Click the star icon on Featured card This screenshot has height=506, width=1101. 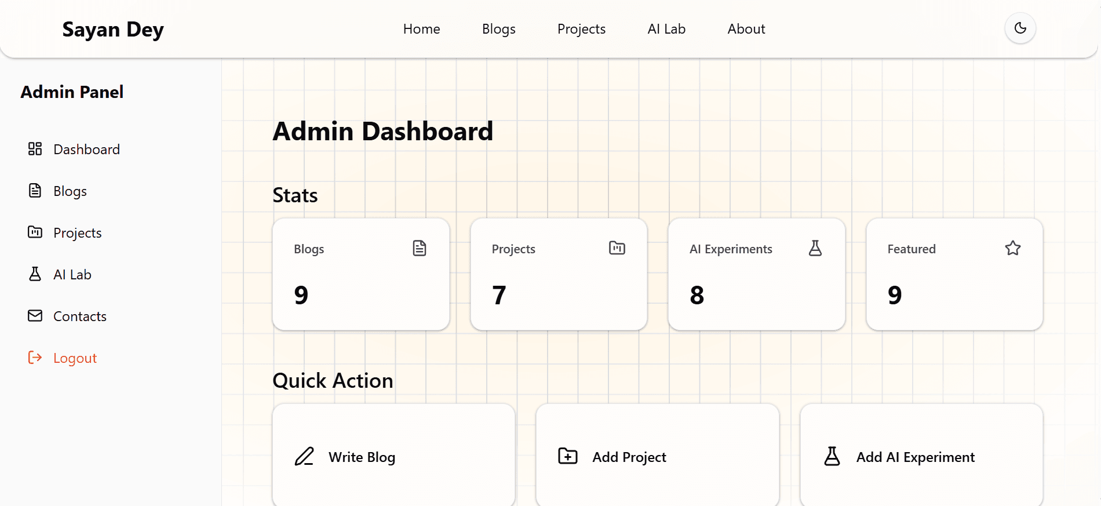[1013, 248]
